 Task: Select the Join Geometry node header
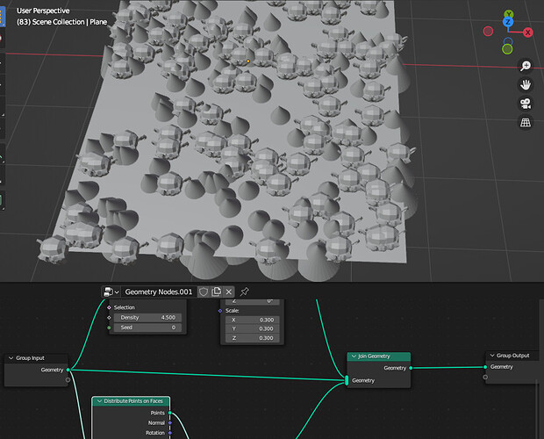point(379,356)
